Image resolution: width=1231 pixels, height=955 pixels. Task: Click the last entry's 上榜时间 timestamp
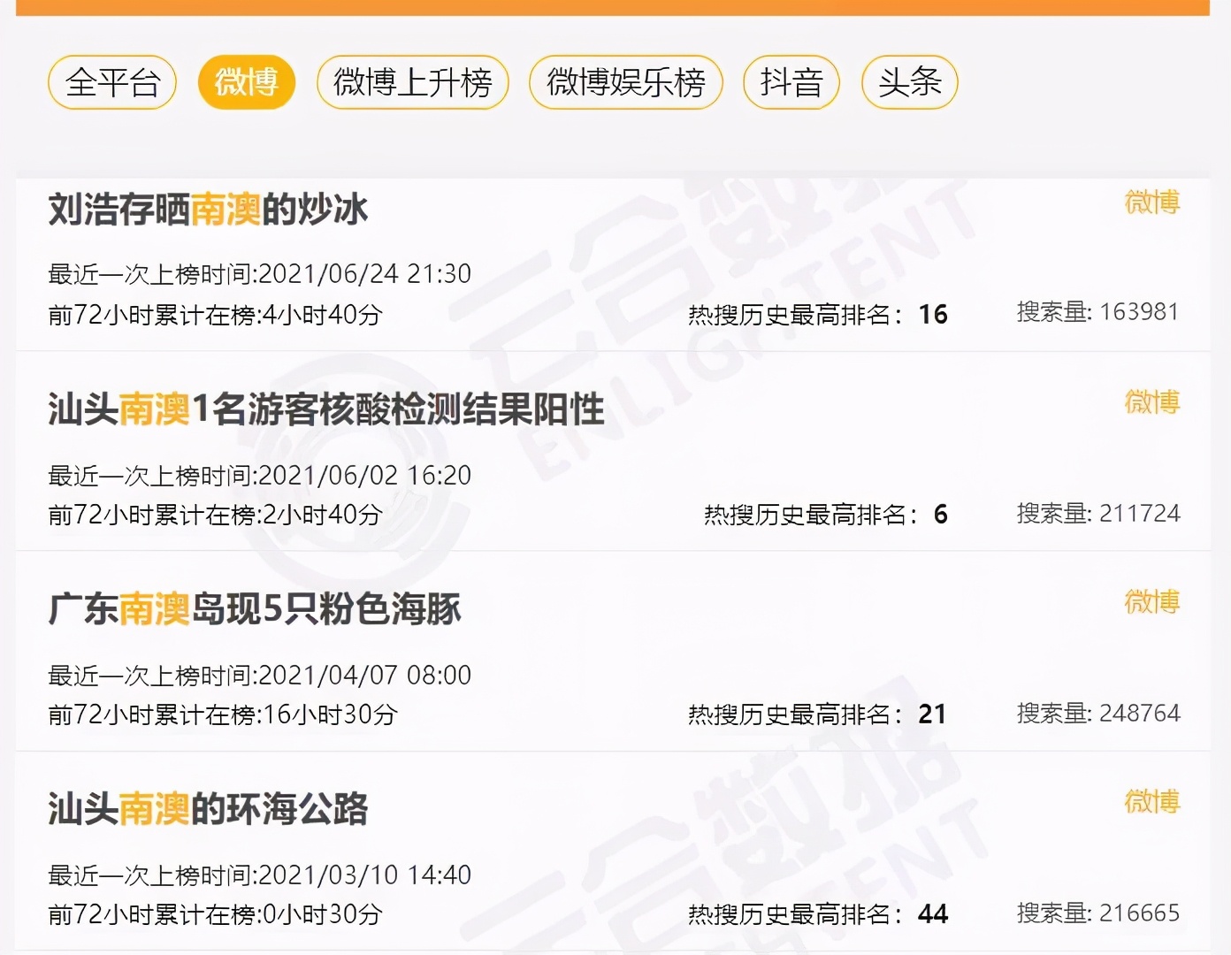[x=260, y=875]
